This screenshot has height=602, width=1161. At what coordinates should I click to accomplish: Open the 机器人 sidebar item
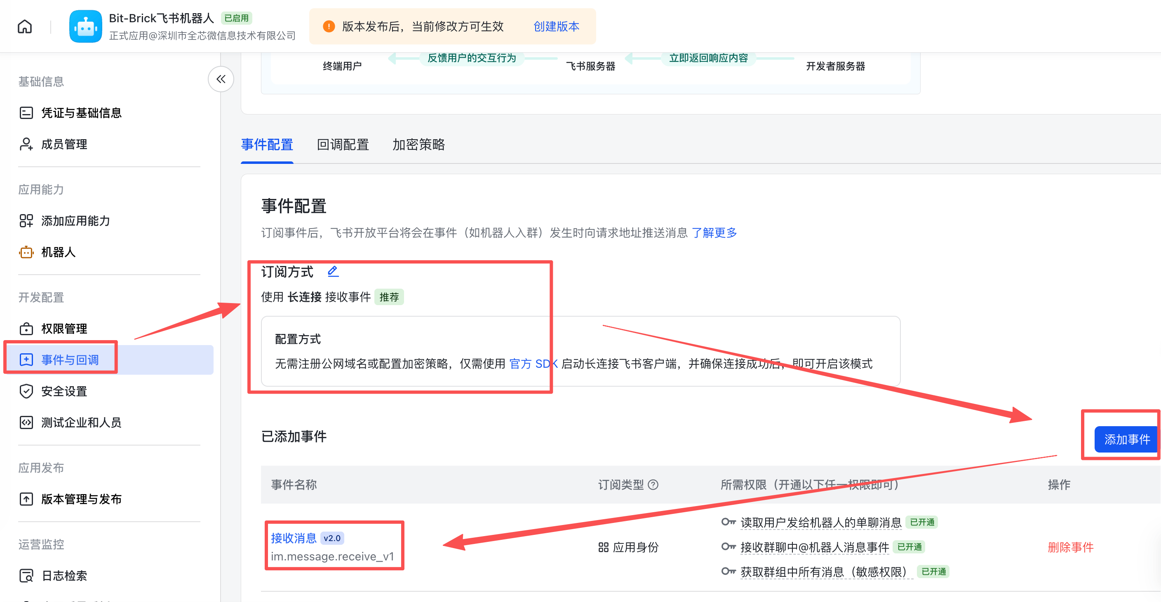58,252
